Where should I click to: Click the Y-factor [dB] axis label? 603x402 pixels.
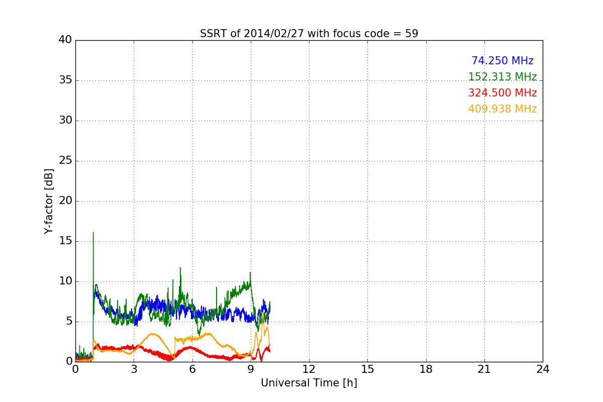48,201
